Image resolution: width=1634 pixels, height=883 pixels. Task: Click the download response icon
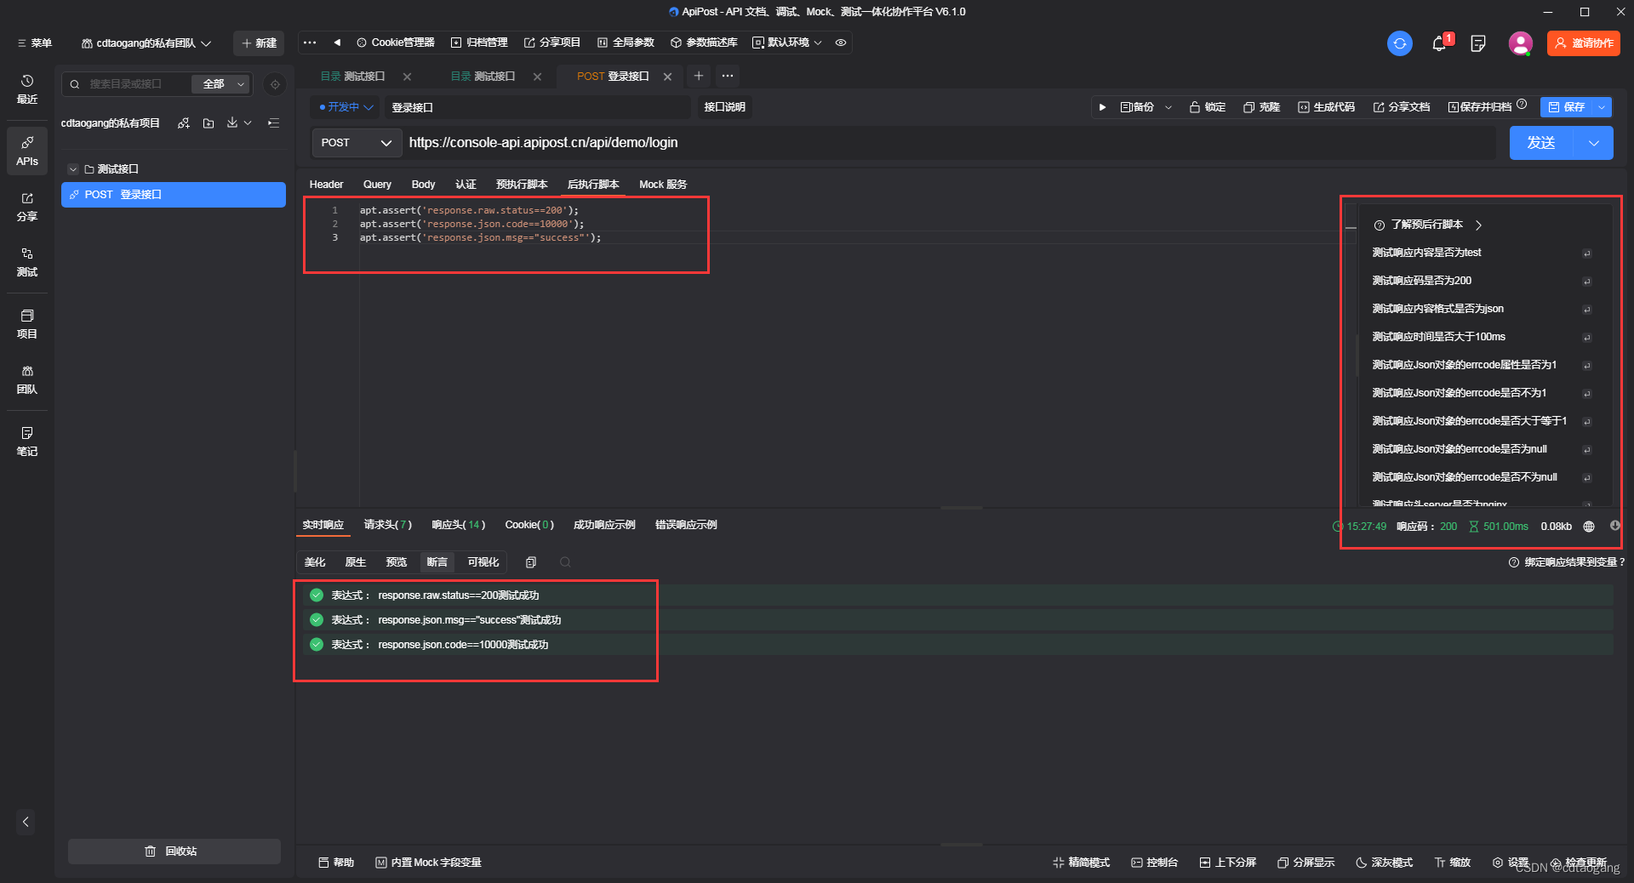1615,526
